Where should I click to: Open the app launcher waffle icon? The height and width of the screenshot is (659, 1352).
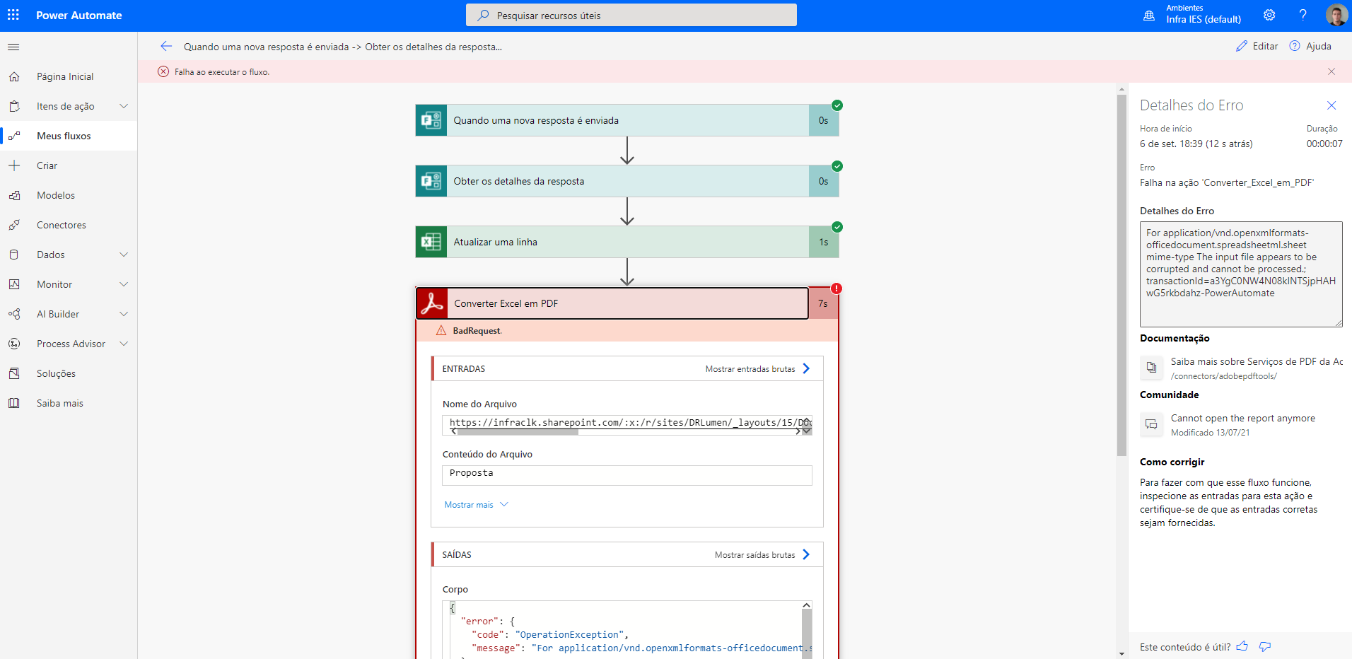coord(13,14)
